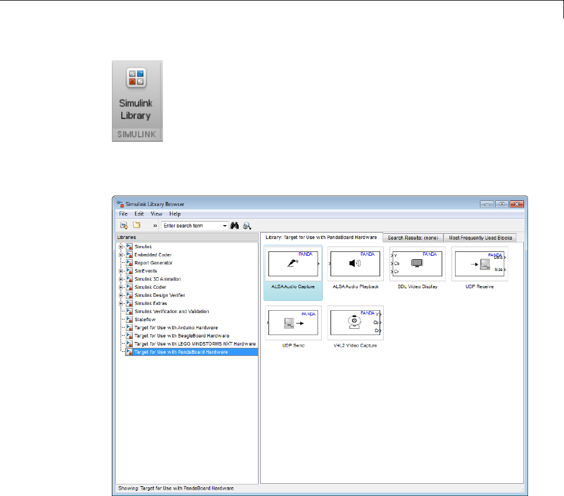Click the toolbar overflow chevron
Viewport: 564px width, 496px height.
(155, 226)
